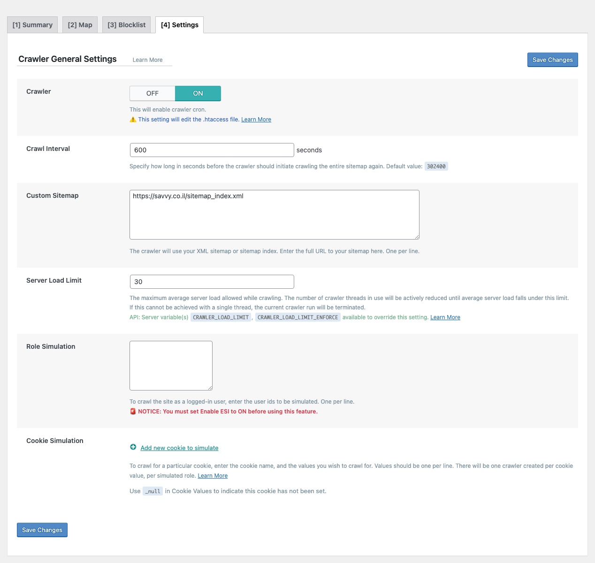Click the green plus icon for adding a cookie

click(133, 447)
